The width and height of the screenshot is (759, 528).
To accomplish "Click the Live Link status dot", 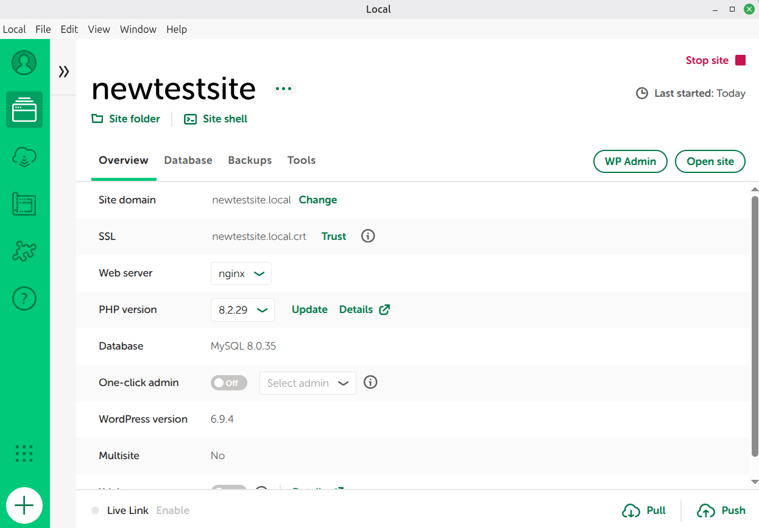I will pos(95,510).
